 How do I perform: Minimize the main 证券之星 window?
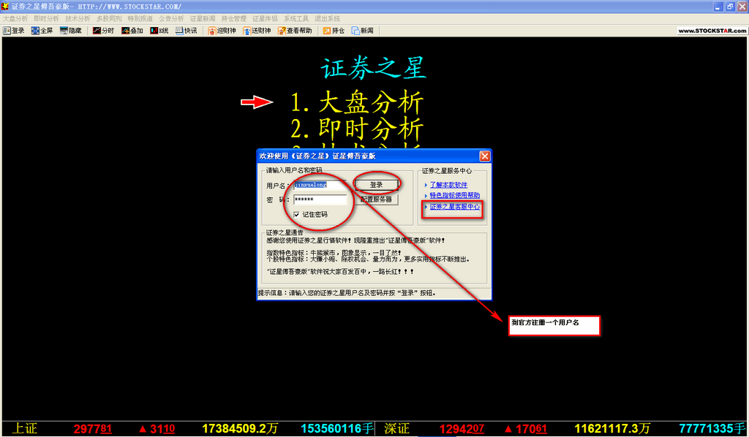pos(718,6)
